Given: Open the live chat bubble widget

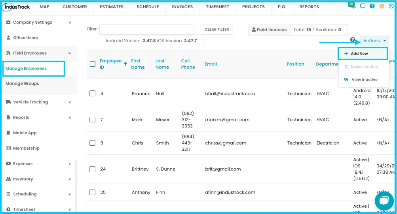Looking at the screenshot, I should point(384,201).
